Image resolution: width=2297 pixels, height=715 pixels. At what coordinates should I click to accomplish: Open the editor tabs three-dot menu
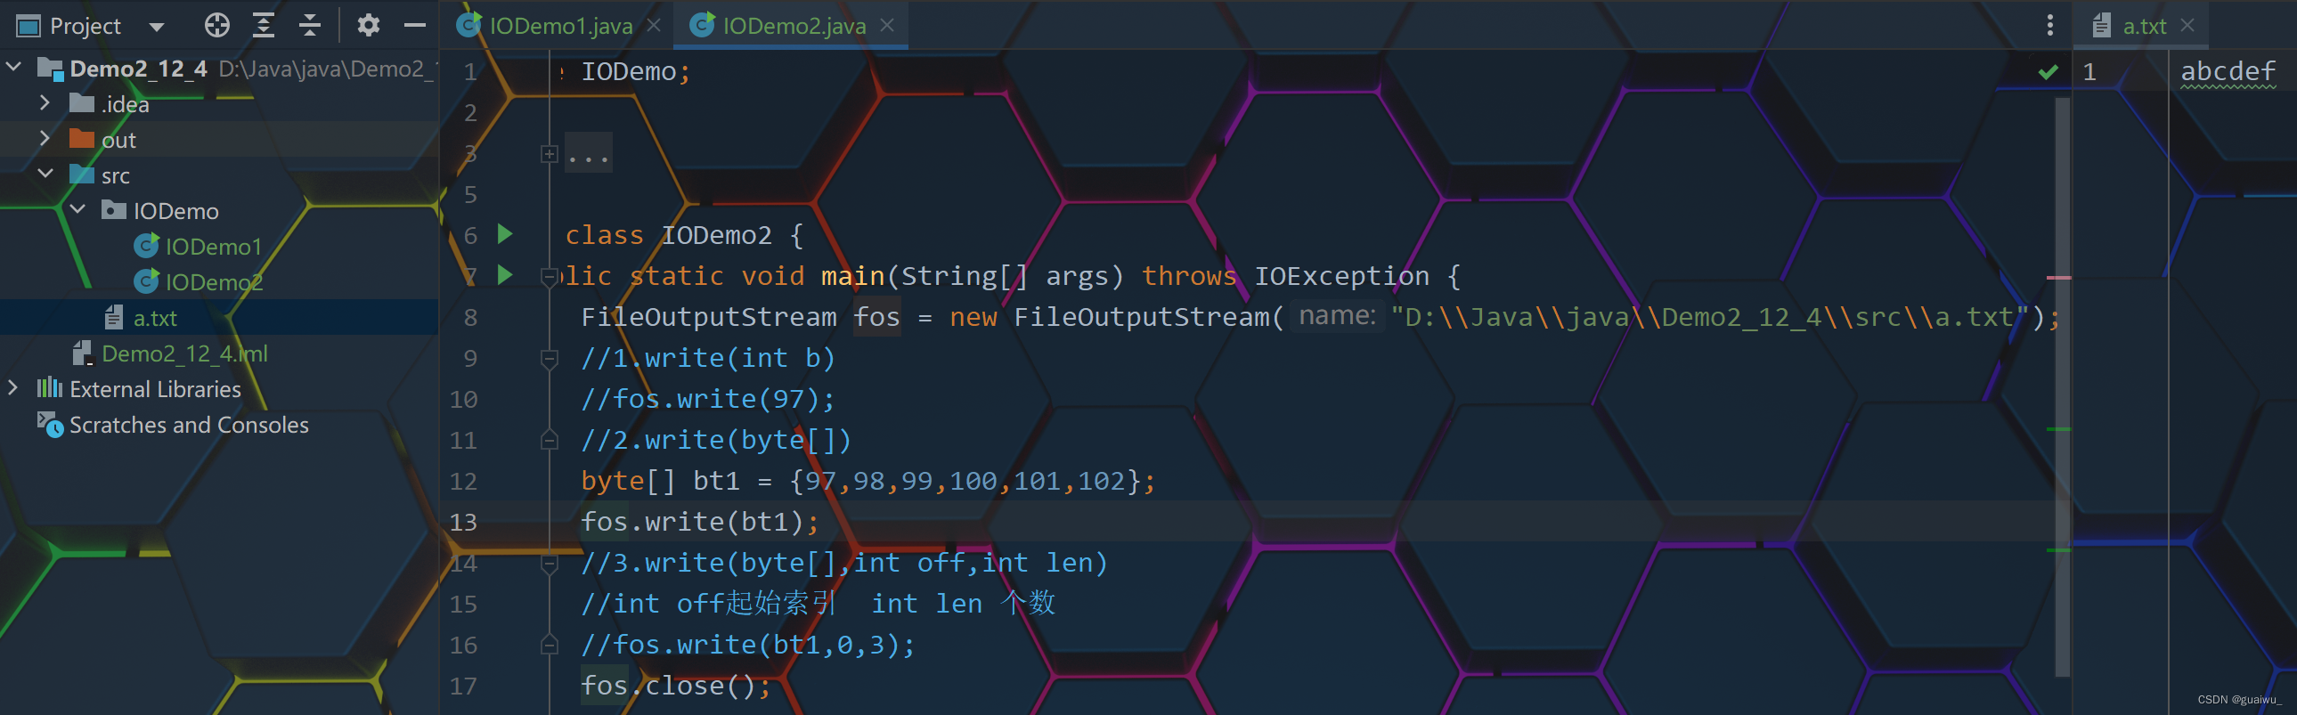[x=2050, y=25]
